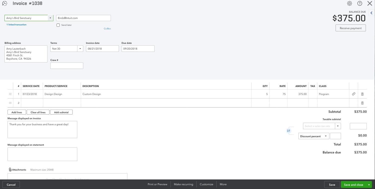375x189 pixels.
Task: Open the gear settings icon
Action: click(x=349, y=3)
